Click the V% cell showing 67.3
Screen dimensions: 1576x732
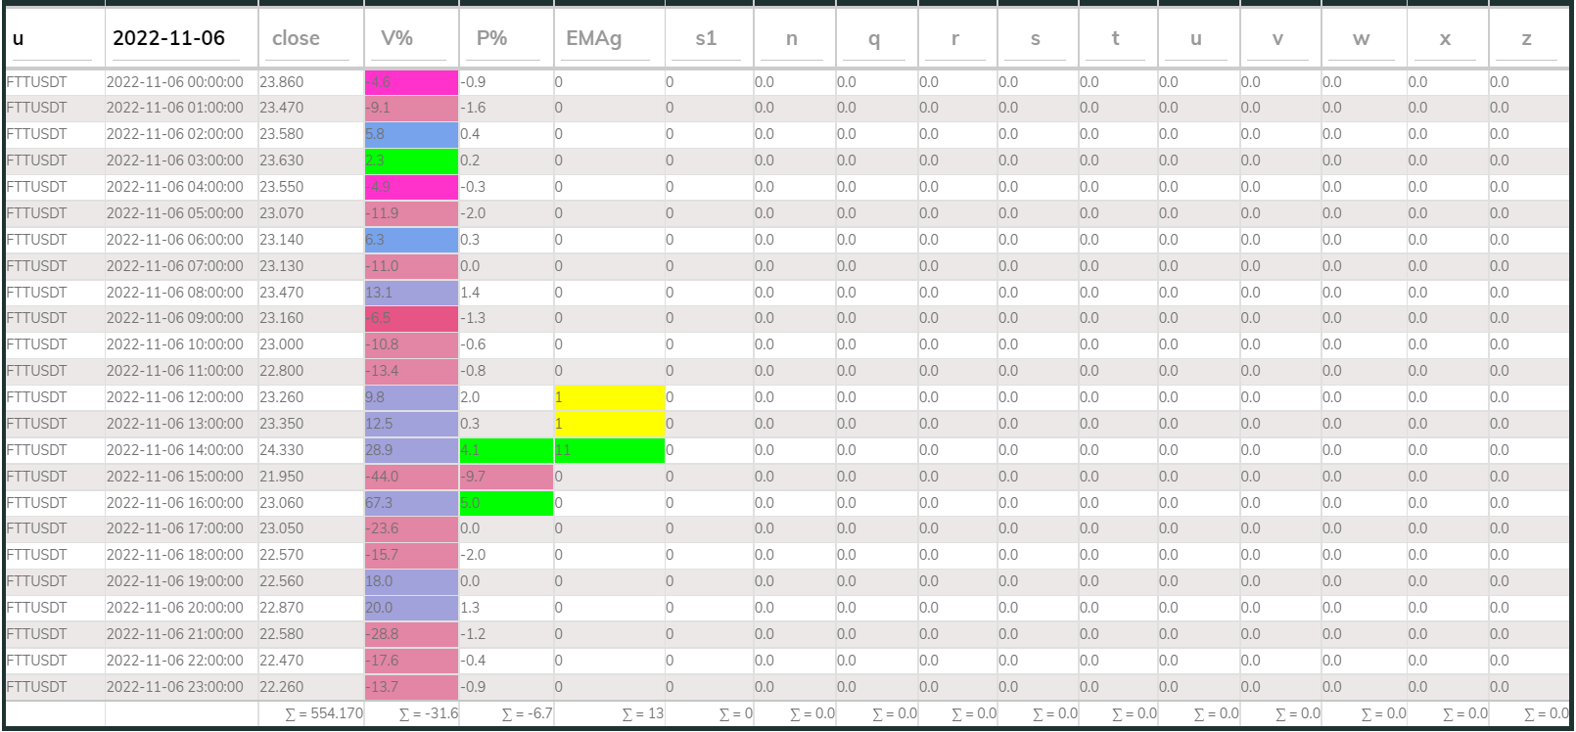(x=410, y=503)
